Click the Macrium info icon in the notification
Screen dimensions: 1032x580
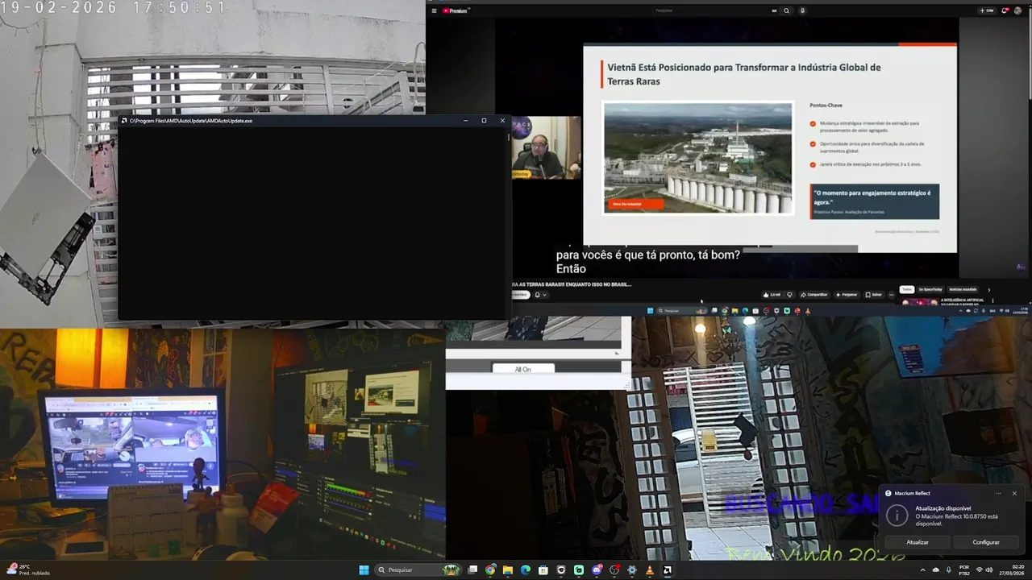click(x=897, y=515)
